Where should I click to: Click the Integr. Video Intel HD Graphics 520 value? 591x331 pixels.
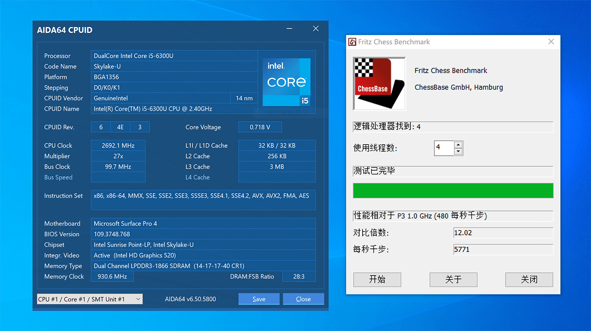point(203,255)
